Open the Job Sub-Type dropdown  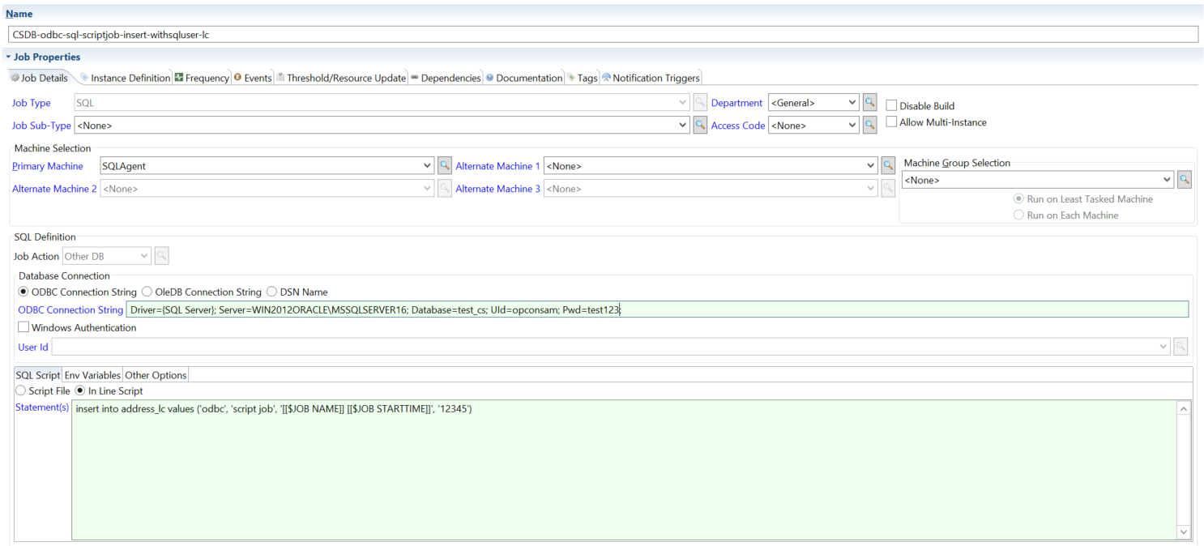tap(684, 126)
